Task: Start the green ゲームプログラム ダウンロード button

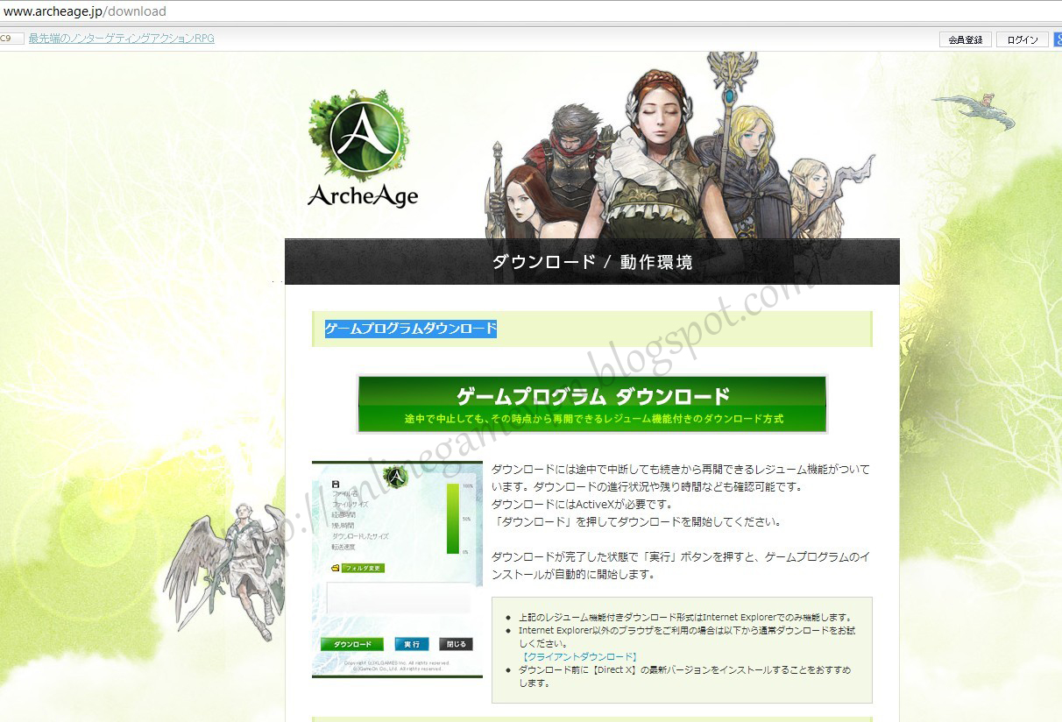Action: tap(592, 404)
